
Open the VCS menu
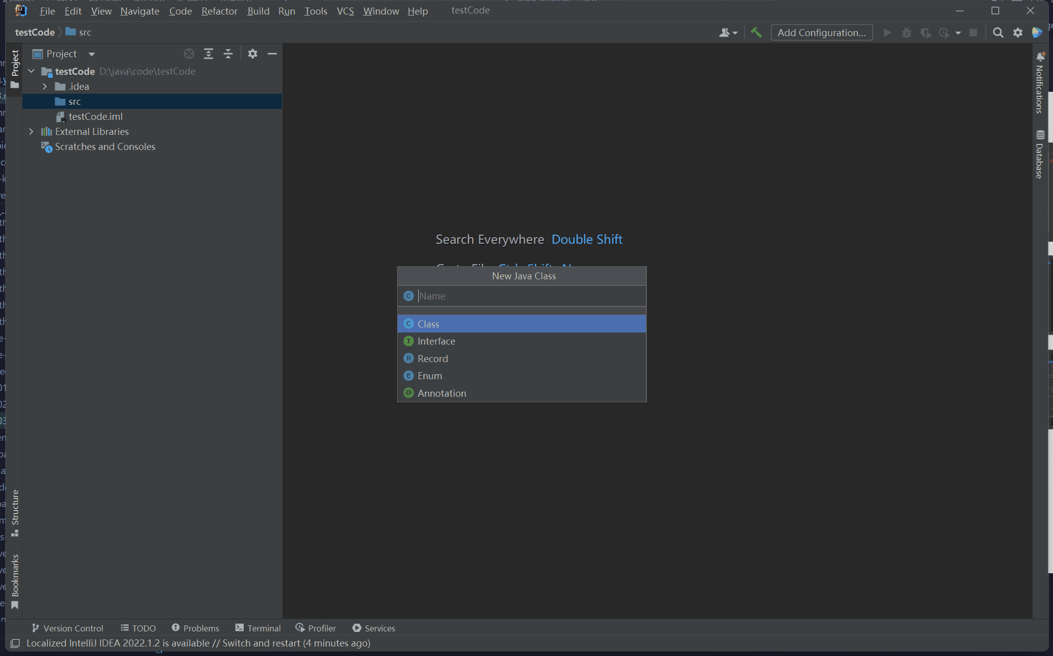click(x=345, y=11)
